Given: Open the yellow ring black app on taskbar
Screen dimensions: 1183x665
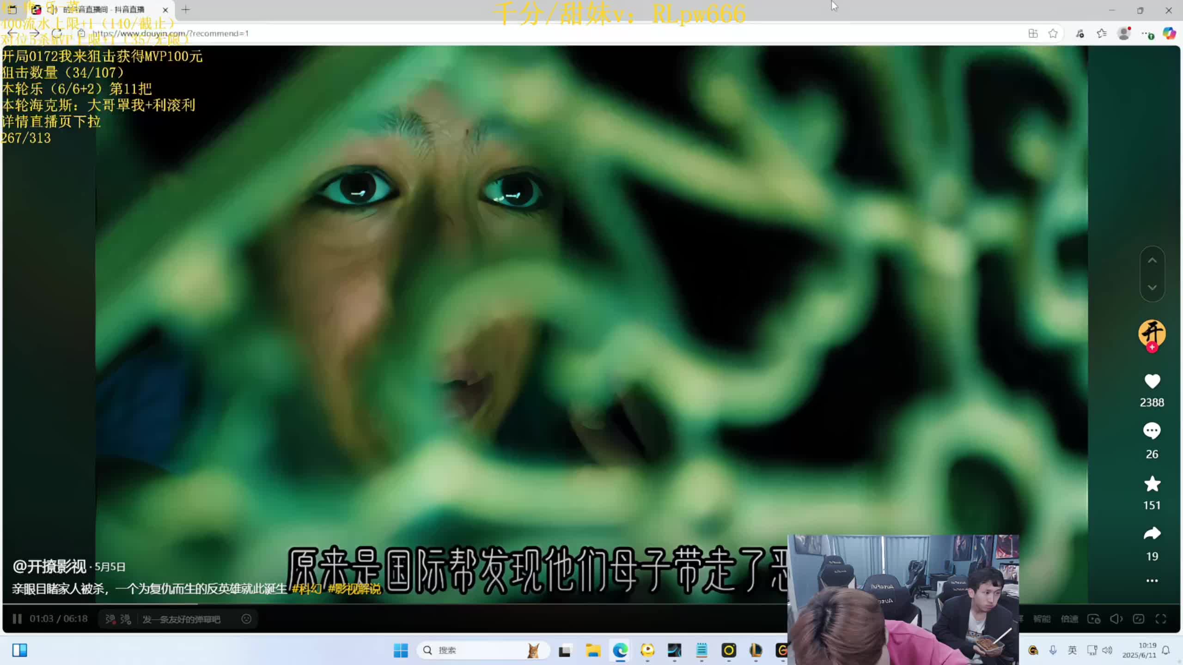Looking at the screenshot, I should (729, 650).
